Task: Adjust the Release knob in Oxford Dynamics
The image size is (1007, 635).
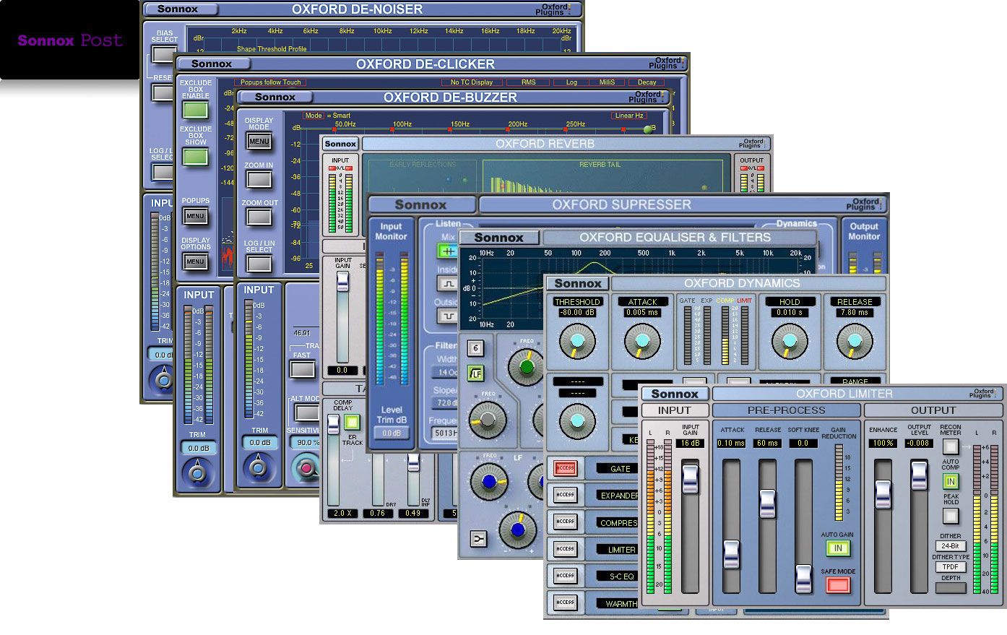Action: pos(855,341)
